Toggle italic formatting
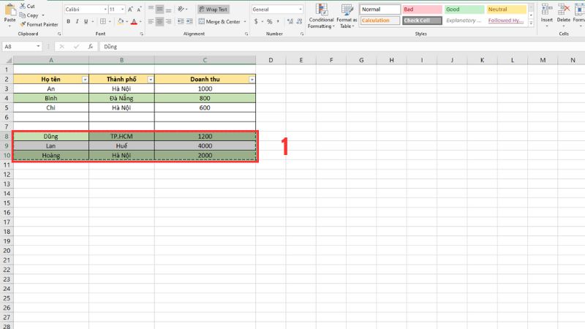 (78, 22)
